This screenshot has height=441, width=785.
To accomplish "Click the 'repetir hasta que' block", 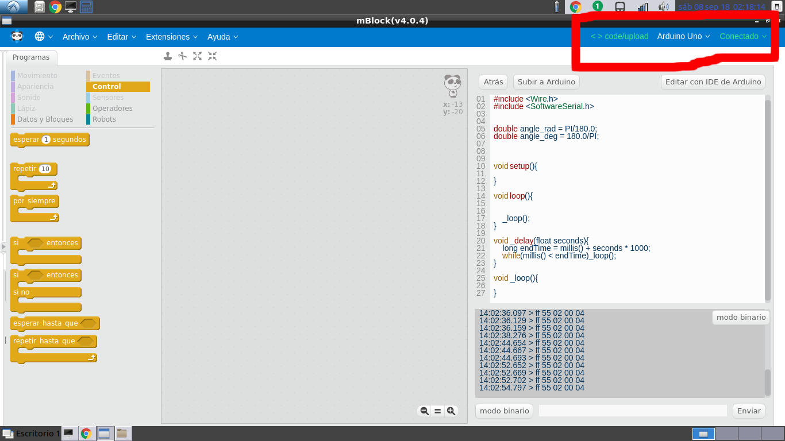I will (x=53, y=341).
